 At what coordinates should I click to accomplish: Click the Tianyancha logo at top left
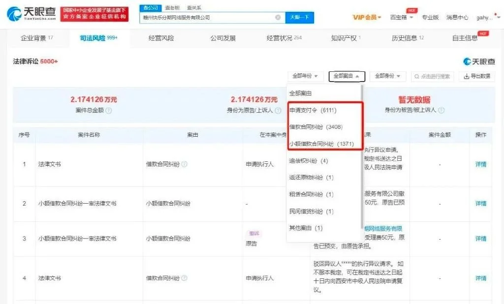click(31, 14)
